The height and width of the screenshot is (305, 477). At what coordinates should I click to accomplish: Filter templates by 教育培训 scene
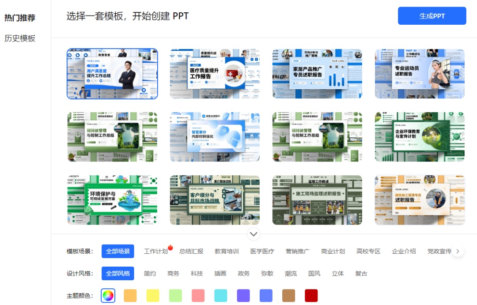coord(227,251)
